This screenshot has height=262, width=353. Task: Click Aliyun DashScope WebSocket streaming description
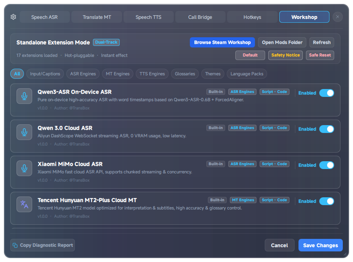(x=112, y=136)
